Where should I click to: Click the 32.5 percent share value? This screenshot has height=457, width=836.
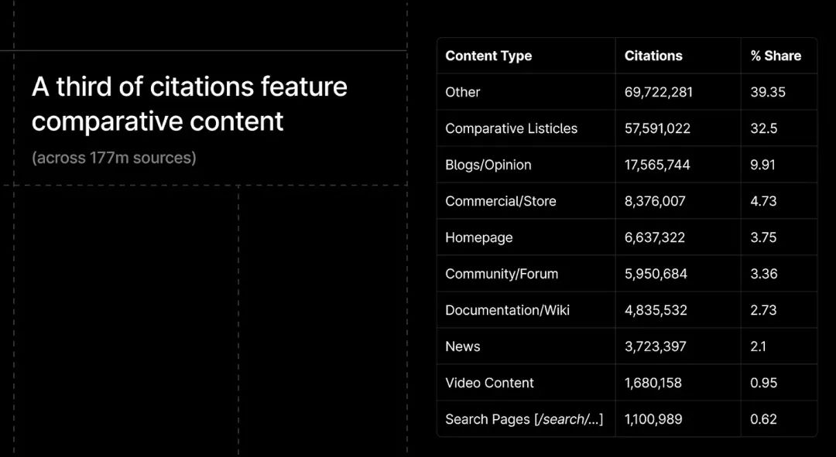pyautogui.click(x=763, y=128)
